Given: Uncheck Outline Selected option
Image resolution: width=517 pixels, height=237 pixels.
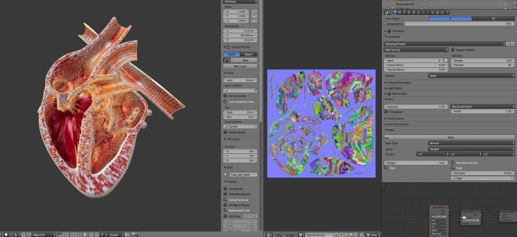Looking at the screenshot, I should pyautogui.click(x=226, y=200).
